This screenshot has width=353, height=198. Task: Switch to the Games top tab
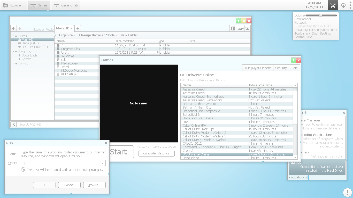point(39,5)
